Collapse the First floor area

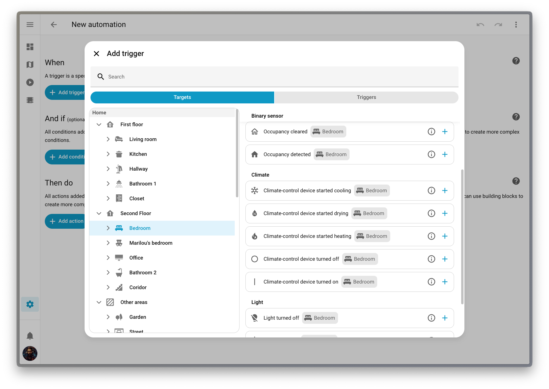pos(99,124)
